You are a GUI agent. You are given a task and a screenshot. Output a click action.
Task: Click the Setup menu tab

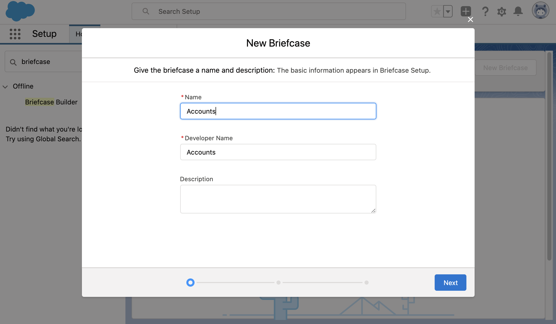pyautogui.click(x=45, y=33)
